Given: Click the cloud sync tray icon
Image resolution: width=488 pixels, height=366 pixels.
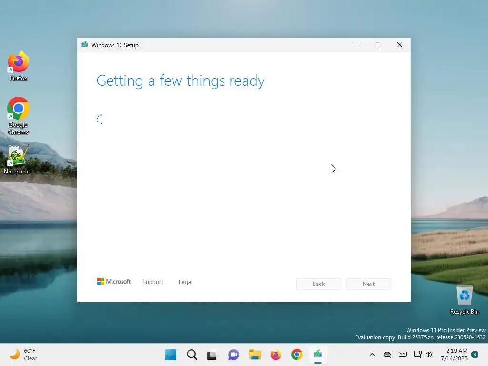Looking at the screenshot, I should [x=387, y=355].
